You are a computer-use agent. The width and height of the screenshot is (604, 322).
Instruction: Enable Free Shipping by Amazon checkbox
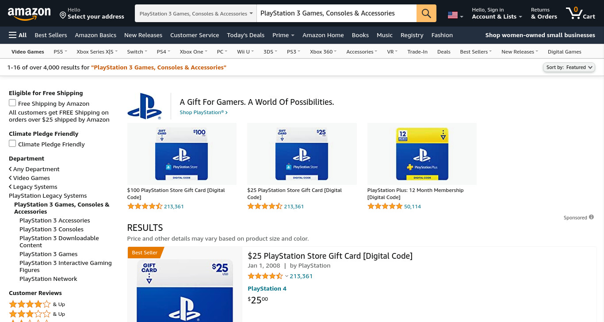[x=12, y=103]
